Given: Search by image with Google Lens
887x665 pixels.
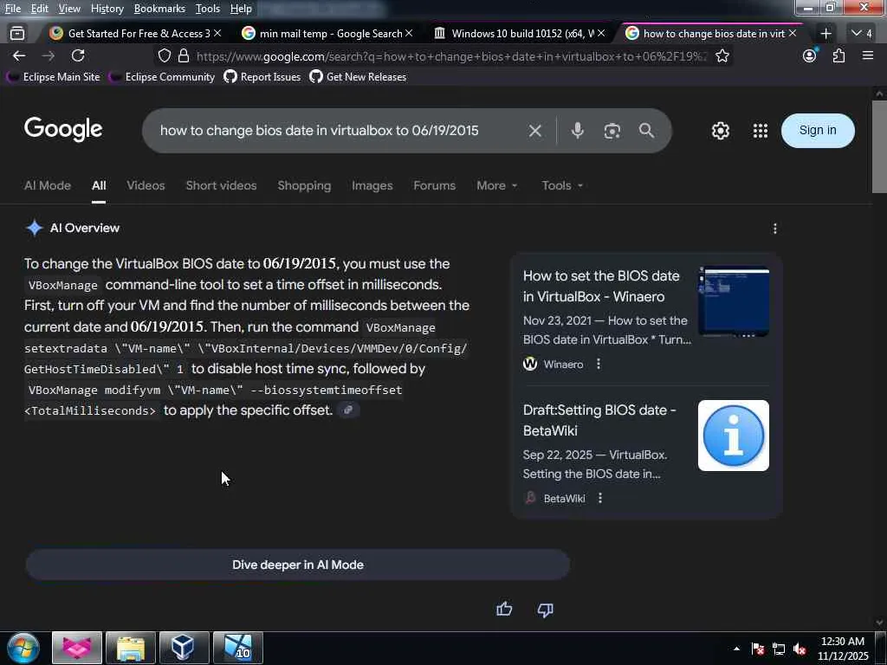Looking at the screenshot, I should tap(612, 131).
